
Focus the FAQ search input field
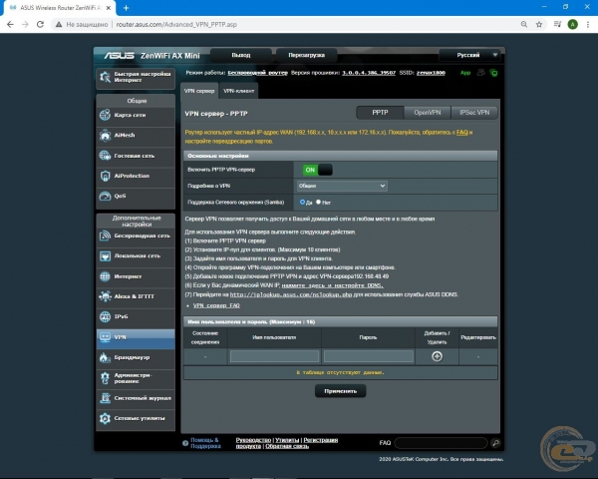pos(441,443)
